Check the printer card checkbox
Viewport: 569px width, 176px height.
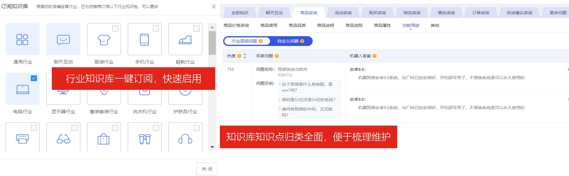tap(34, 128)
